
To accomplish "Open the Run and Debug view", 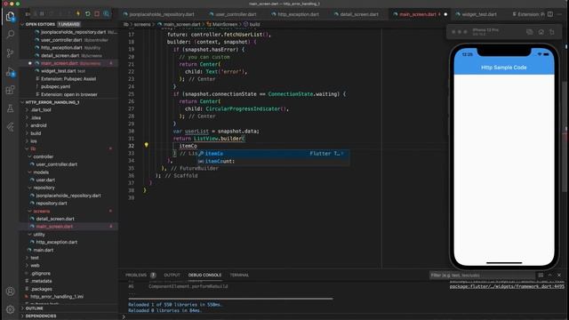I will [10, 71].
